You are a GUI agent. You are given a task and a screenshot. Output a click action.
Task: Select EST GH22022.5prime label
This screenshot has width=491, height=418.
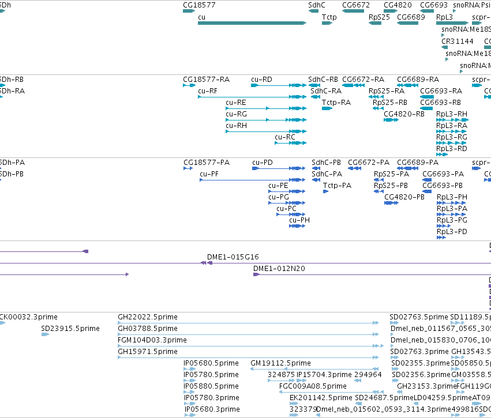coord(148,317)
